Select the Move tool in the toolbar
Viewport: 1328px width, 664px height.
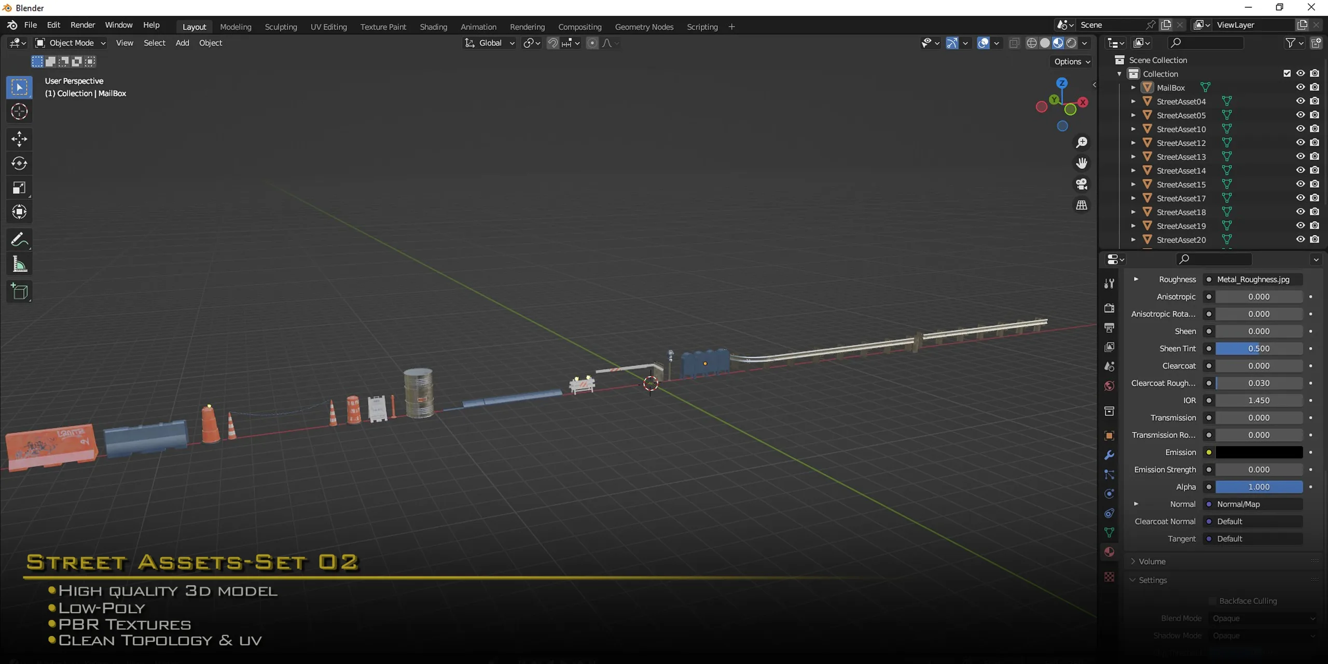[19, 138]
